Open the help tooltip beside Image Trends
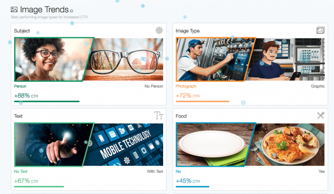334x194 pixels. click(x=71, y=11)
